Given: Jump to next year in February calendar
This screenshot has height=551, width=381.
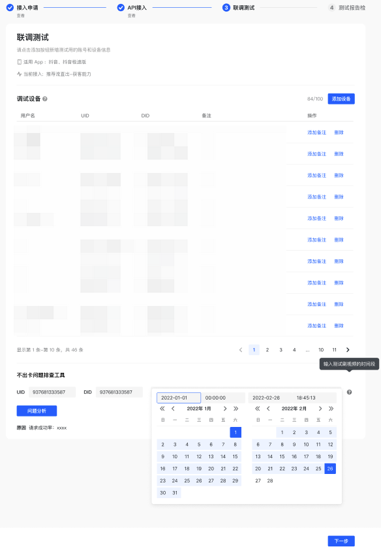Looking at the screenshot, I should point(331,409).
